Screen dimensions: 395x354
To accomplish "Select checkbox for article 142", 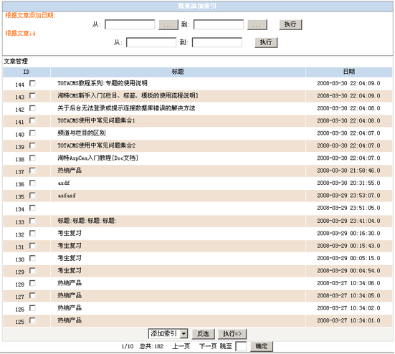I will point(32,108).
